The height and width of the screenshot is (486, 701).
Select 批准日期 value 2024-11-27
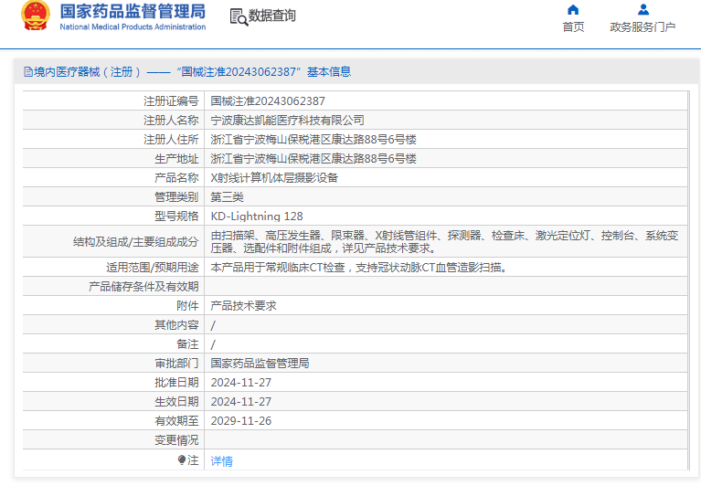coord(241,383)
